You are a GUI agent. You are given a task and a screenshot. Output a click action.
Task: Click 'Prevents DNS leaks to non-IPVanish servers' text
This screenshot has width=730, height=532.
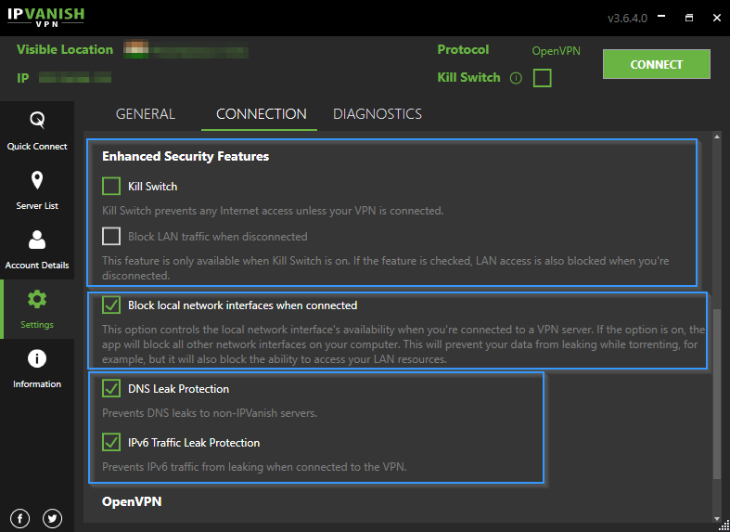(x=210, y=413)
